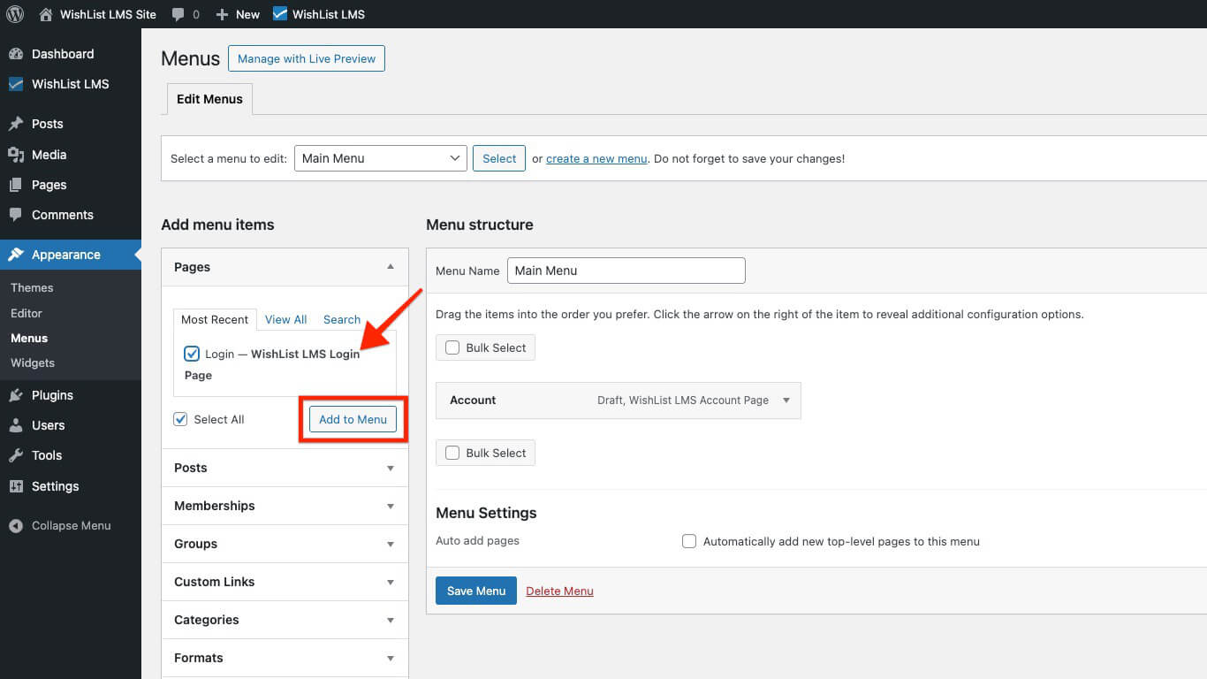This screenshot has height=679, width=1207.
Task: Click the Add to Menu button
Action: tap(353, 419)
